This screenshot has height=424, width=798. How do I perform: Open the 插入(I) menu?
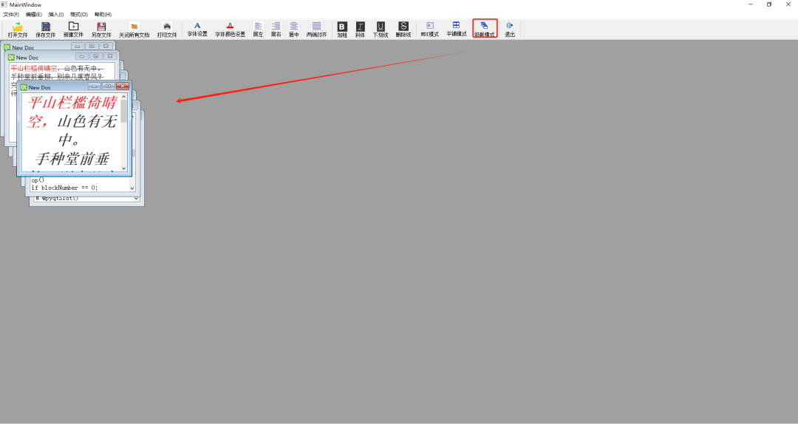point(56,14)
